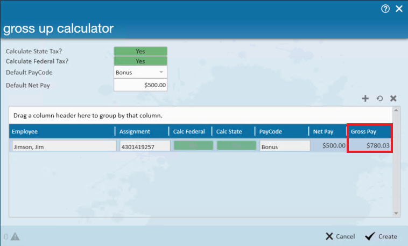The image size is (408, 246).
Task: Click the Default Net Pay $500.00 field
Action: click(x=140, y=85)
